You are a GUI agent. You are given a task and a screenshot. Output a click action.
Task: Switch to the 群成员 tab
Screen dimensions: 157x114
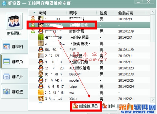[x=14, y=61]
